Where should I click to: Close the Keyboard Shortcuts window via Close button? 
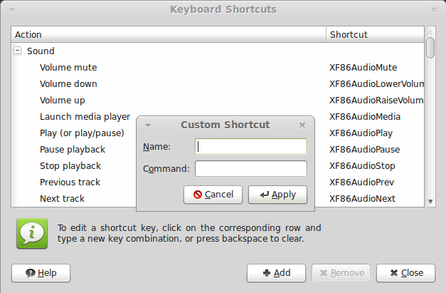click(406, 273)
